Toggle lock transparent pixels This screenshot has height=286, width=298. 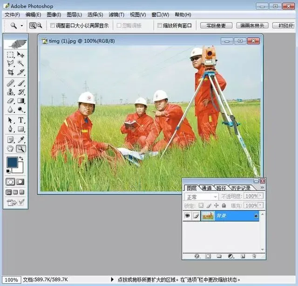pos(201,205)
